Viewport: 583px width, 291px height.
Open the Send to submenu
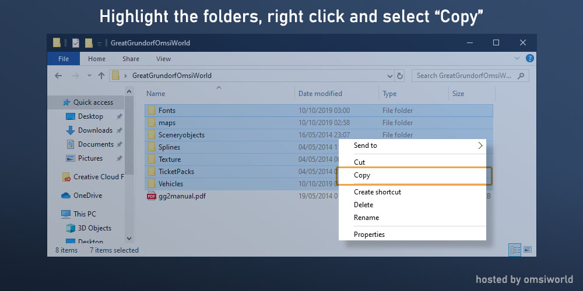point(412,145)
